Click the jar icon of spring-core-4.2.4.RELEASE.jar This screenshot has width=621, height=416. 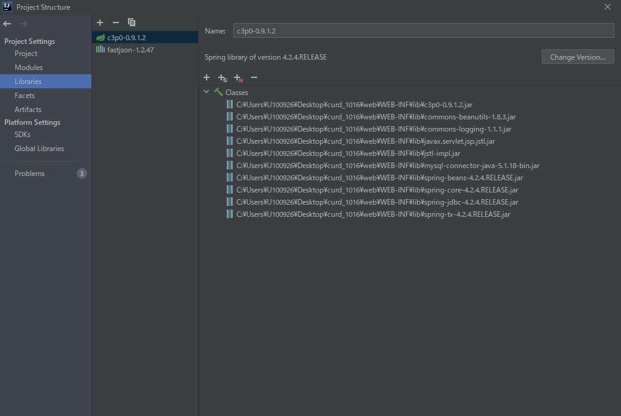tap(229, 189)
